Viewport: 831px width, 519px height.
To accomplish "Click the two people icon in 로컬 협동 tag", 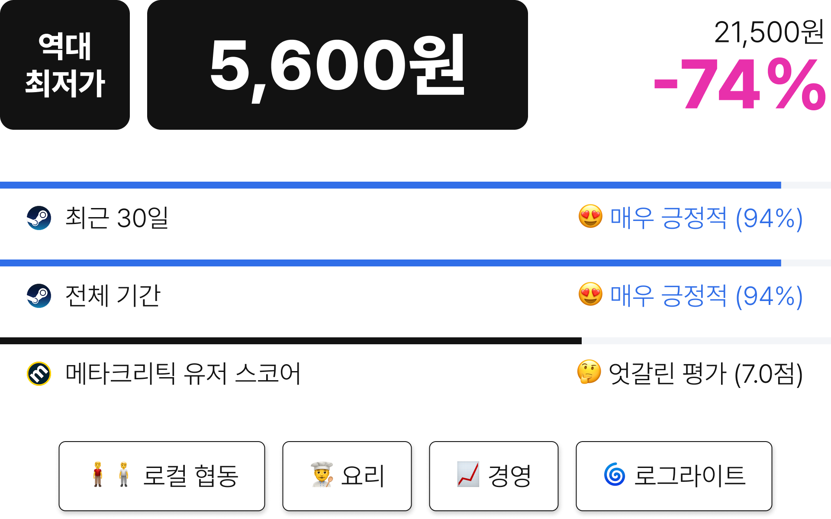I will point(111,474).
